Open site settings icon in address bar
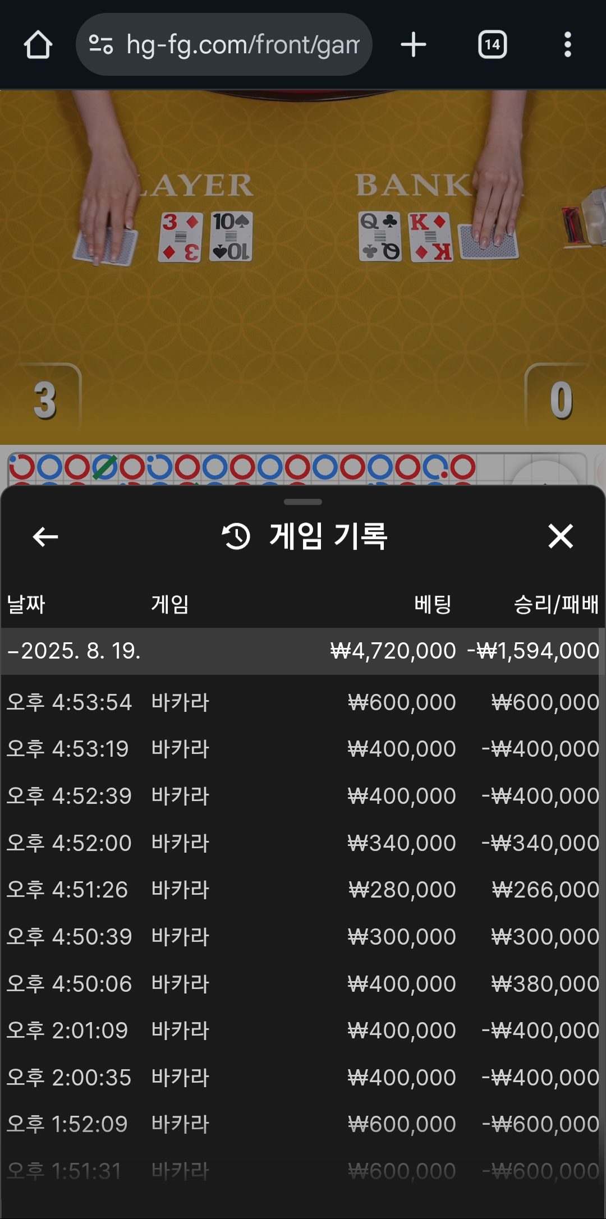Screen dimensions: 606x1219 (102, 45)
